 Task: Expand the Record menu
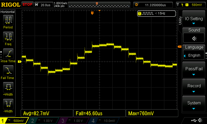click(194, 88)
